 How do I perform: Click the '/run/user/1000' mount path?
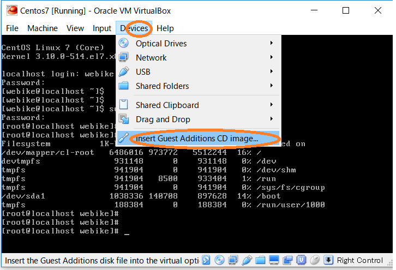click(x=290, y=205)
